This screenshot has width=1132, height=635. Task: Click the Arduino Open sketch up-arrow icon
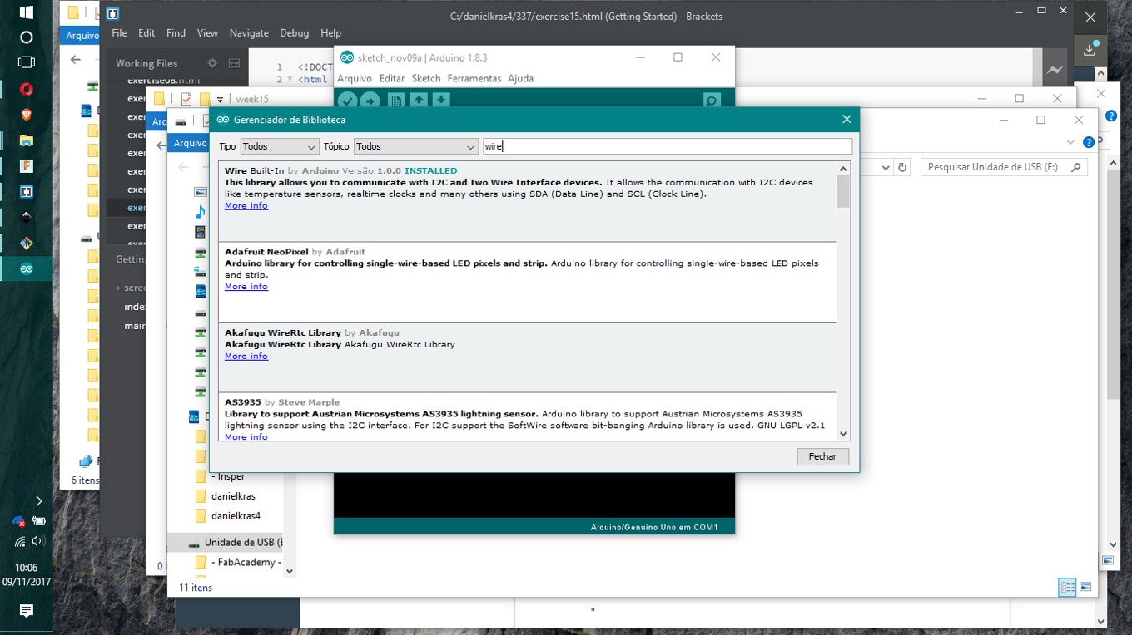point(419,101)
